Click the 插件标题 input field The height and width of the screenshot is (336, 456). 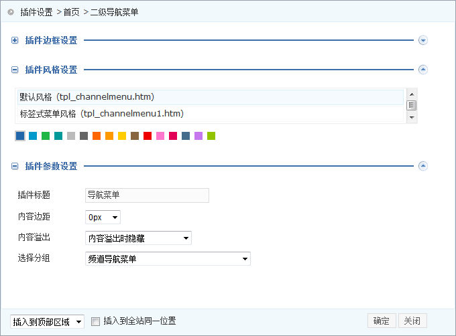147,195
